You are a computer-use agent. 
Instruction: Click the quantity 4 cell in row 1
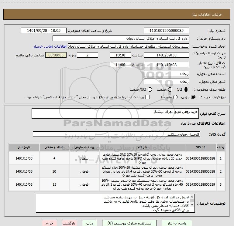54,158
